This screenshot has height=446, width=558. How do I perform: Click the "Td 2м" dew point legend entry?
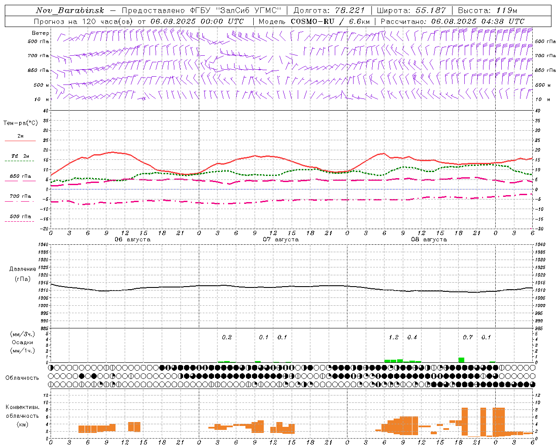pos(20,156)
